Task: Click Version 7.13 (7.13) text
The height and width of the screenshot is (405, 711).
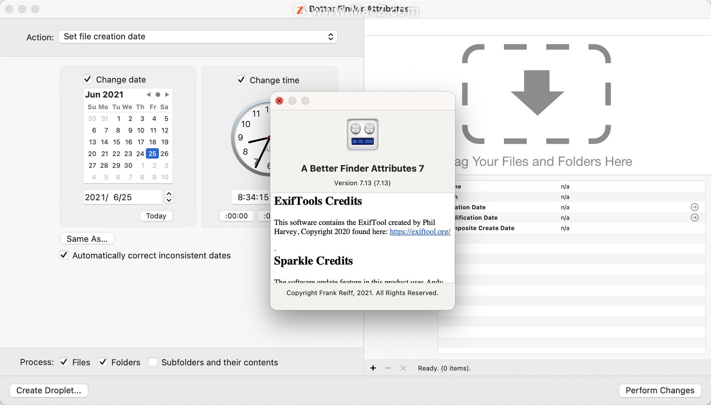Action: click(x=362, y=183)
